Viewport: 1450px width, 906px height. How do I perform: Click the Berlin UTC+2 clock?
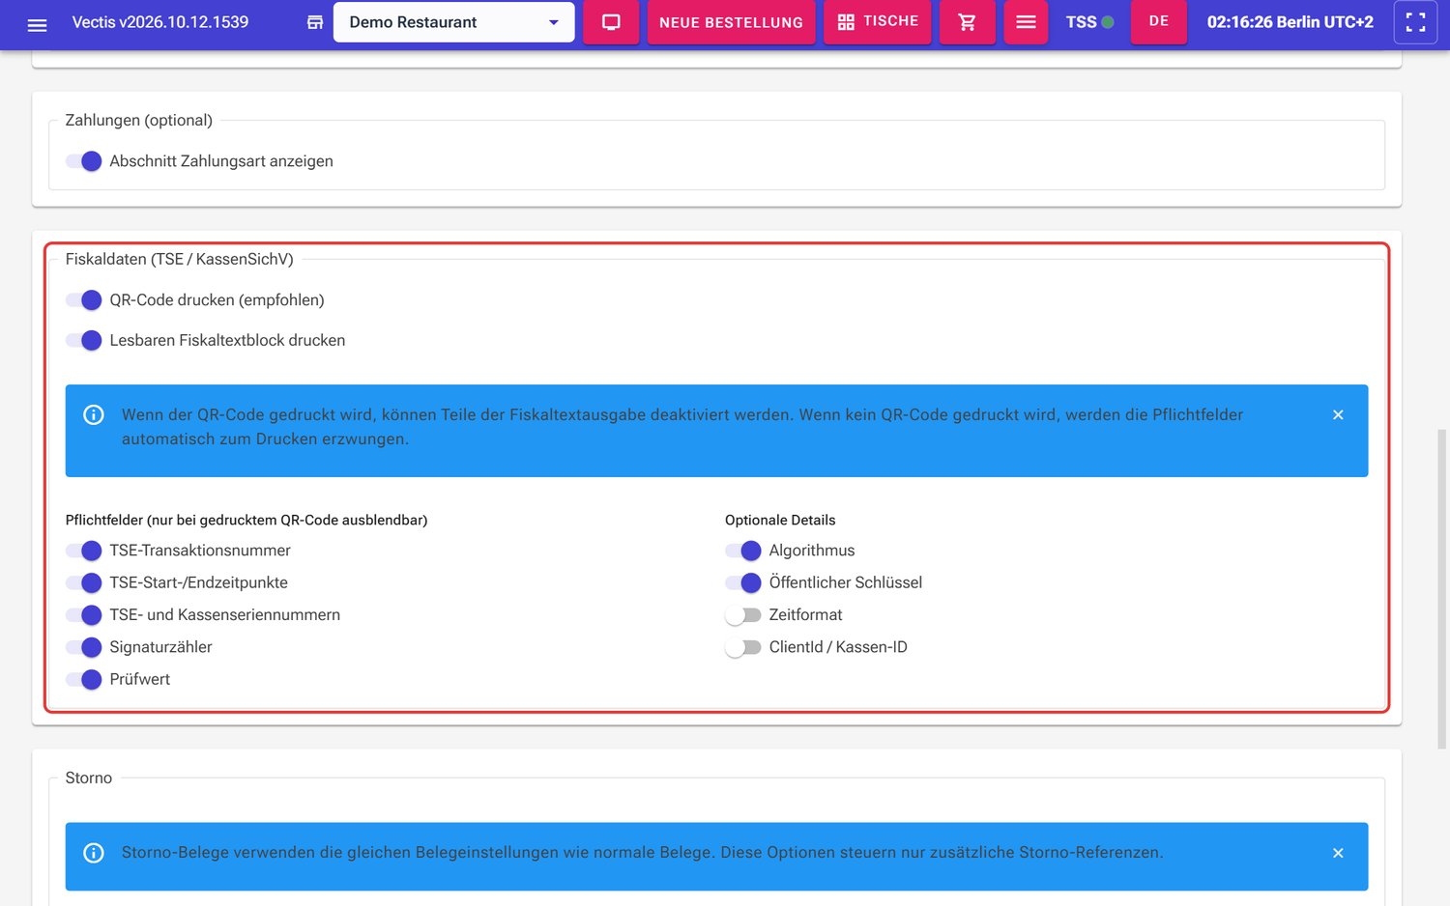(1290, 22)
